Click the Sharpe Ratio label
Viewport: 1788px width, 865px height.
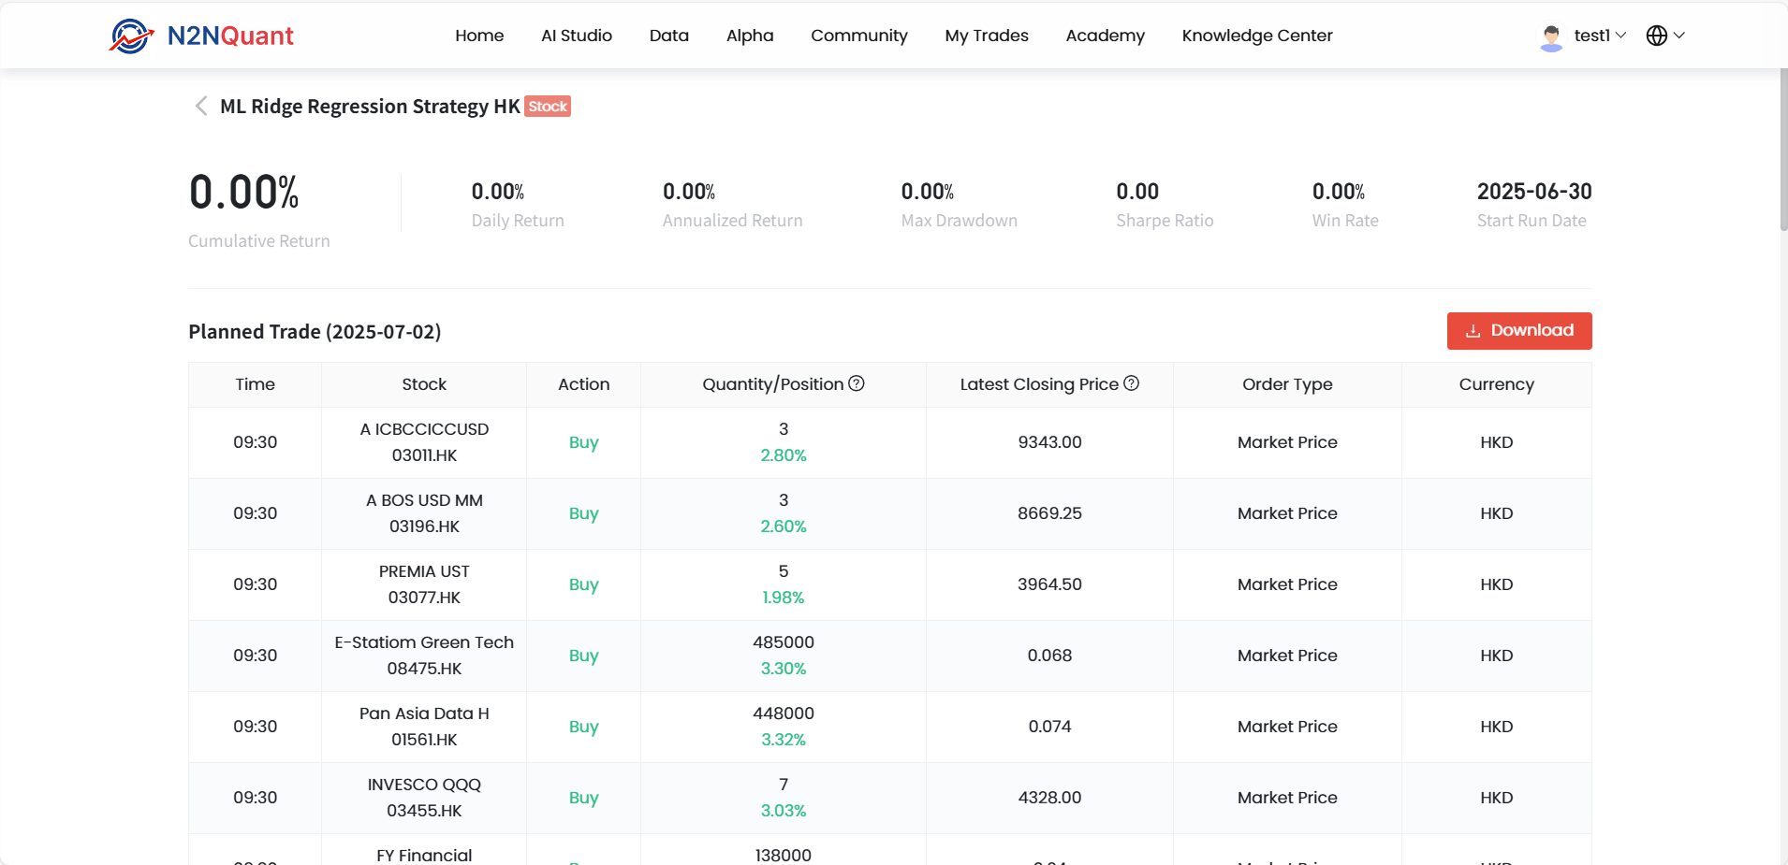coord(1165,221)
